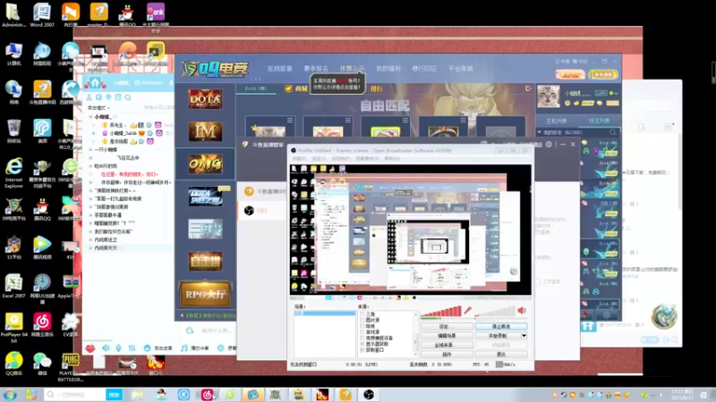The height and width of the screenshot is (402, 716).
Task: Open 平台商城 menu in 09 platform
Action: click(461, 69)
